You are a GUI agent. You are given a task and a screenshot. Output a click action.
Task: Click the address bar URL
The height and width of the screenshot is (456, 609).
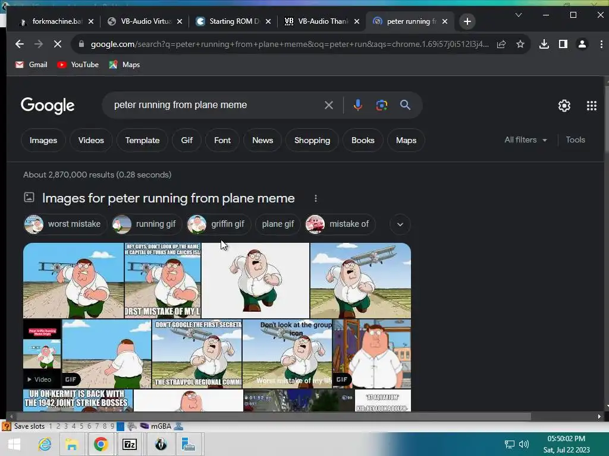coord(290,44)
